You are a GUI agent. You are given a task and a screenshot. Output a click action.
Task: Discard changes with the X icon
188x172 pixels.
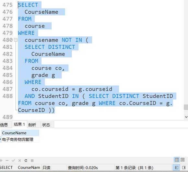(x=20, y=160)
